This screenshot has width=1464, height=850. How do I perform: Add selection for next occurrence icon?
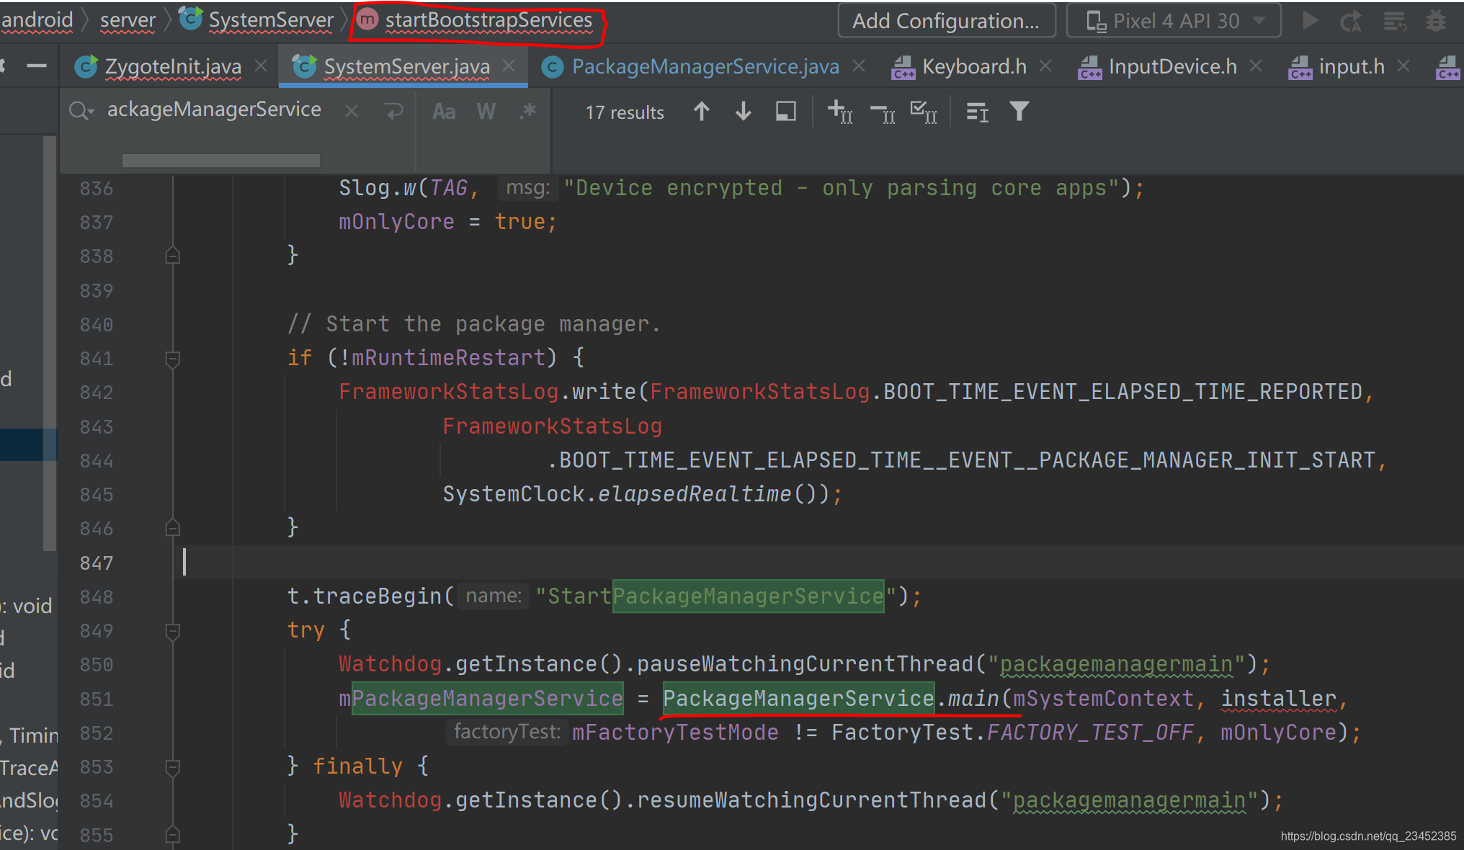840,112
